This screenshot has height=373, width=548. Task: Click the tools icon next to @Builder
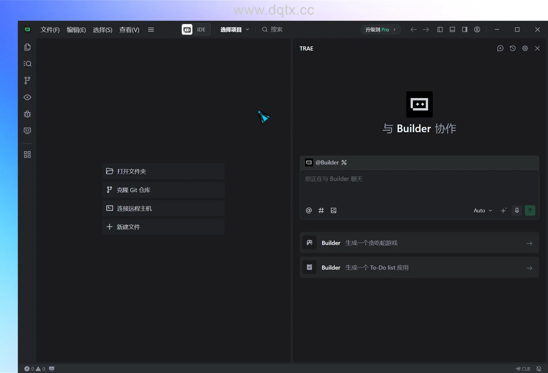pos(344,162)
